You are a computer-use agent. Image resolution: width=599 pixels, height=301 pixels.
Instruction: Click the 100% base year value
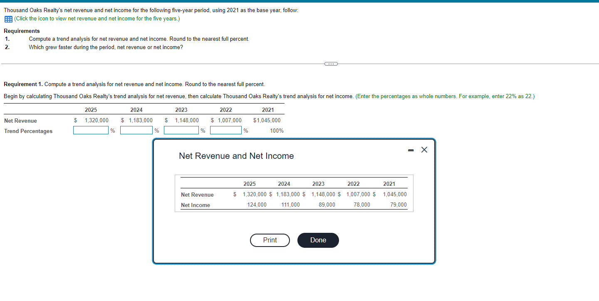coord(277,131)
